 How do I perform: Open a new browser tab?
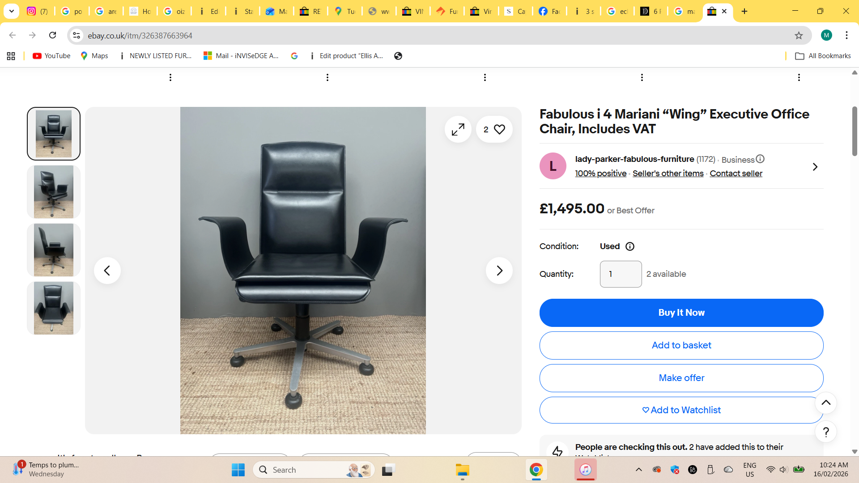tap(744, 11)
